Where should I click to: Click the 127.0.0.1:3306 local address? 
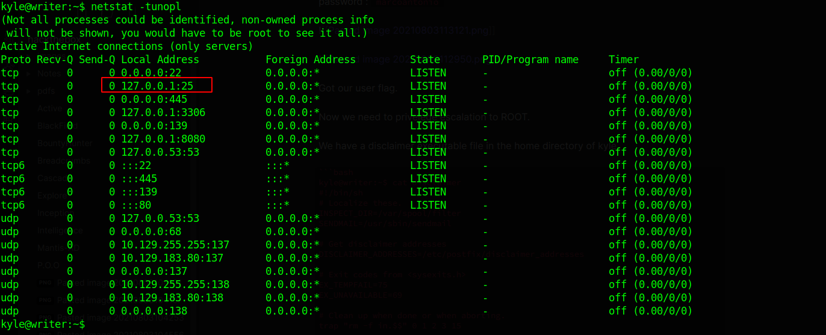coord(163,112)
